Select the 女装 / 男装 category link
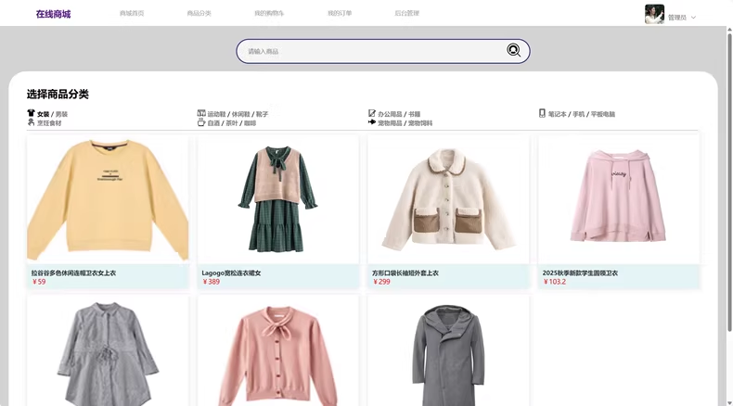Screen dimensions: 733x406 pos(52,114)
